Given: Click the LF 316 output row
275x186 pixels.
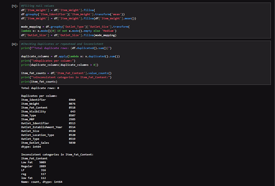Looking at the screenshot, I should [x=33, y=170].
